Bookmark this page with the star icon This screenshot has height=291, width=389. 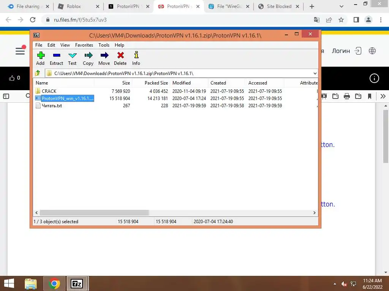click(341, 20)
